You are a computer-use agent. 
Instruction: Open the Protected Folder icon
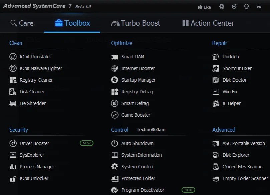pyautogui.click(x=115, y=179)
